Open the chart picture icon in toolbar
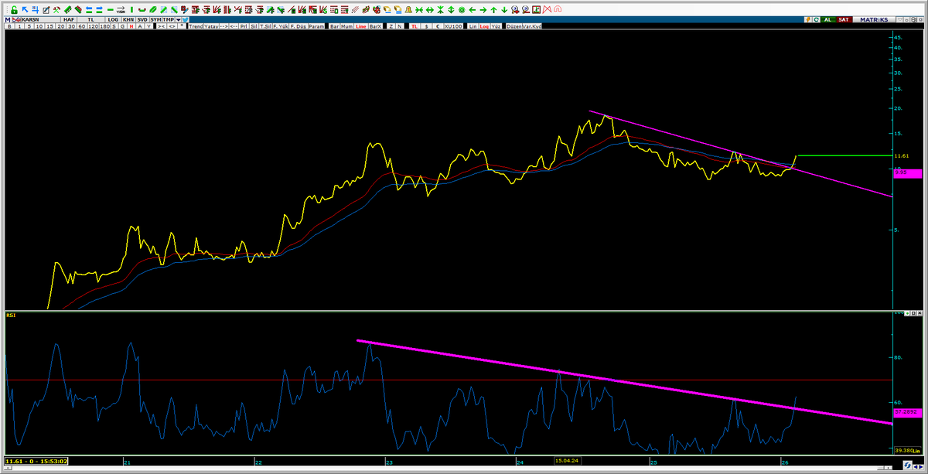928x474 pixels. point(536,10)
